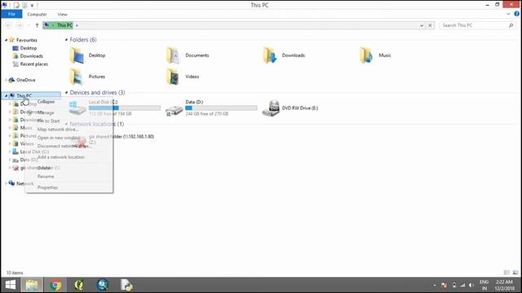Click the Forward navigation arrow
Image resolution: width=522 pixels, height=293 pixels.
click(x=20, y=25)
